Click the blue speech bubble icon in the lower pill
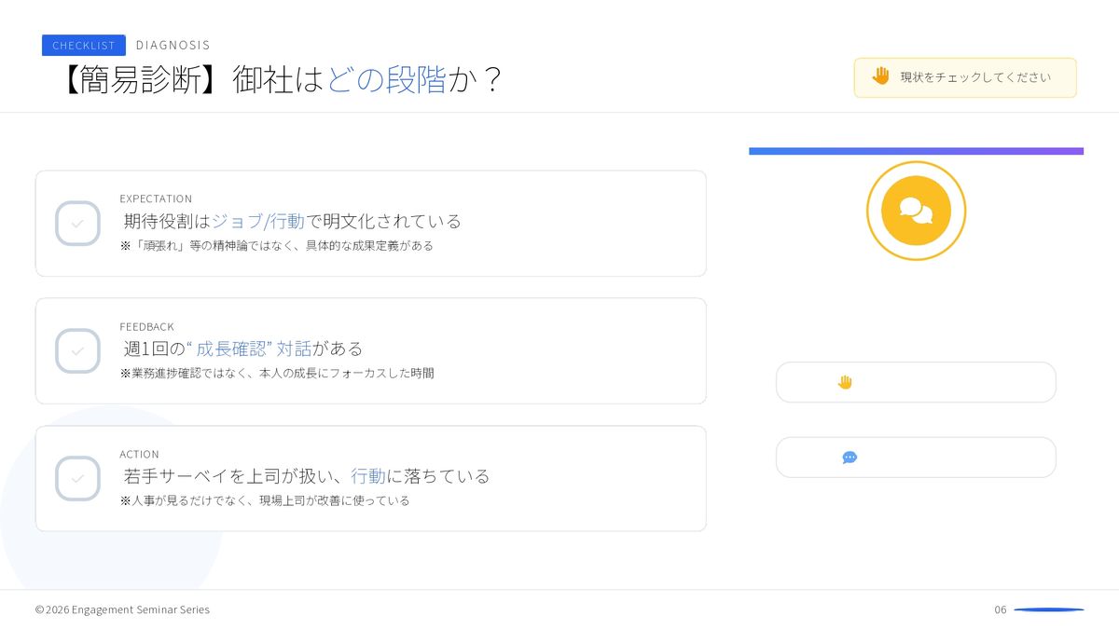Screen dimensions: 1119x629 click(850, 458)
